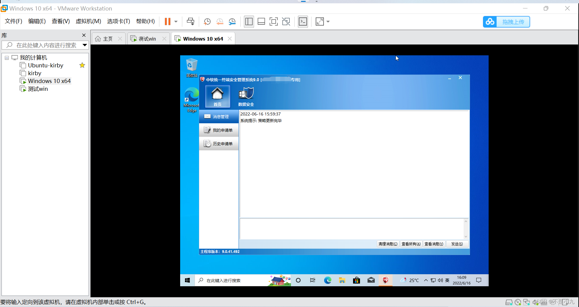The height and width of the screenshot is (307, 579).
Task: Open 我的申请单 in the sidebar
Action: [x=219, y=130]
